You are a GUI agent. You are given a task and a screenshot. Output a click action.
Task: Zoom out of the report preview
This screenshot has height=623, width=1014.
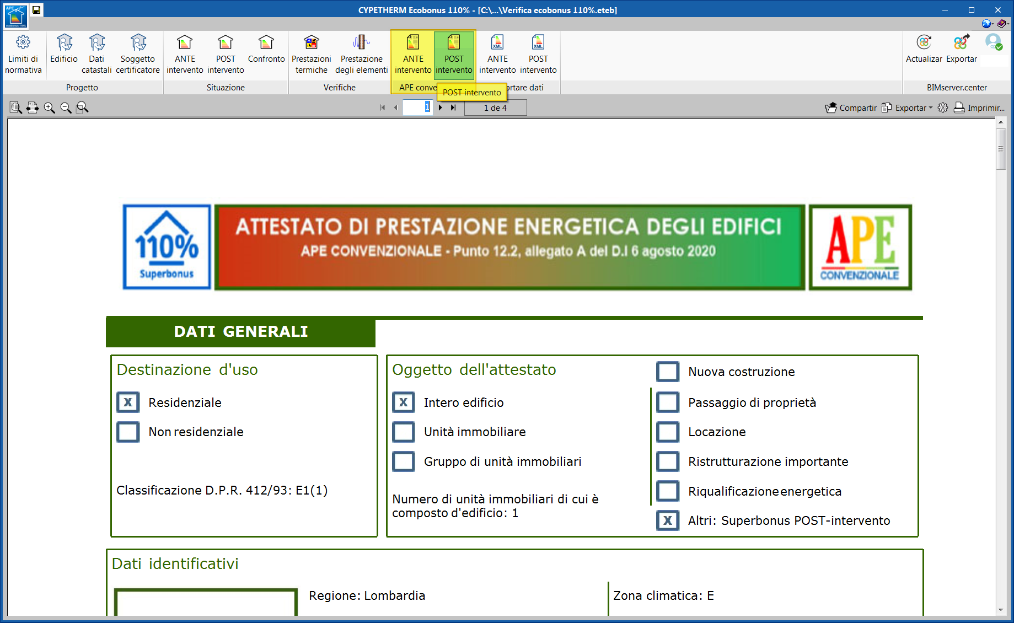coord(66,108)
